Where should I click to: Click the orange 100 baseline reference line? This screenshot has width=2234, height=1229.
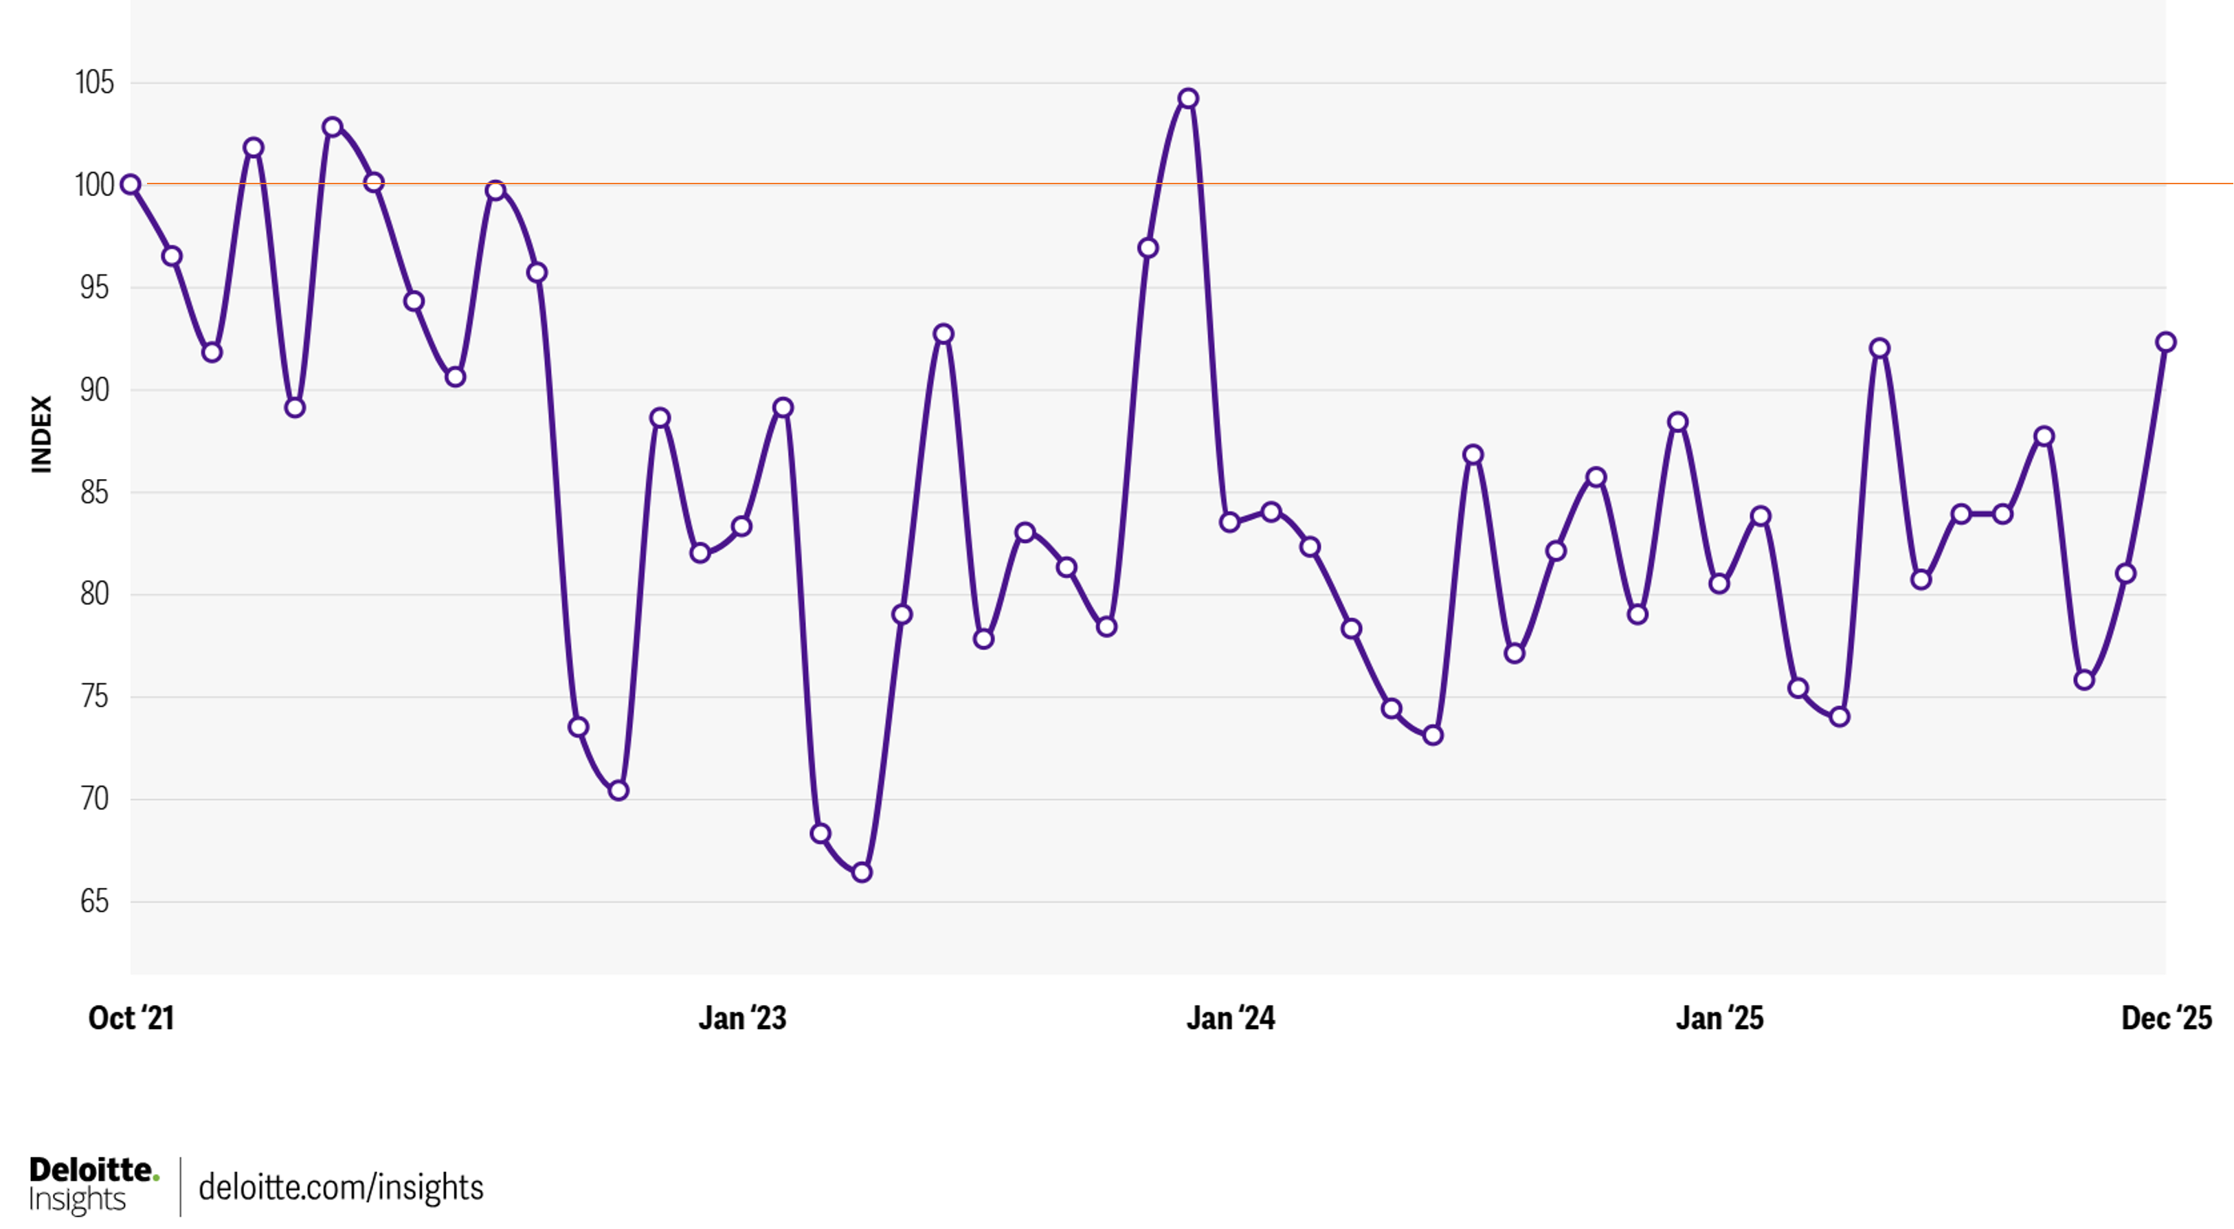click(1561, 184)
